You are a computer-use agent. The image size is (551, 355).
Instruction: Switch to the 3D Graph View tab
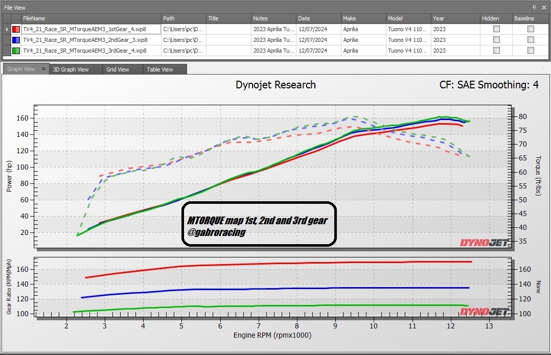(71, 69)
